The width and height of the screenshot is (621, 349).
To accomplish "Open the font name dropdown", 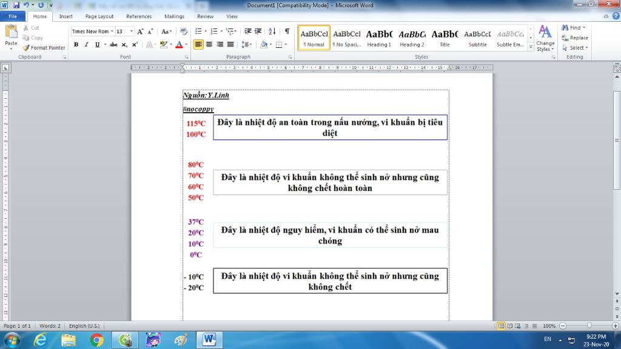I will coord(112,32).
